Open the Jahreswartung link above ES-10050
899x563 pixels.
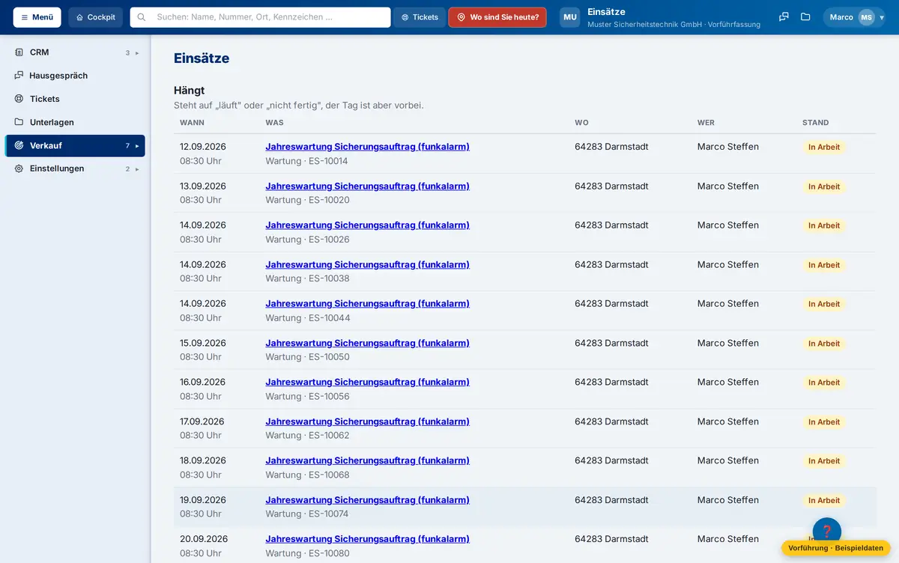pyautogui.click(x=368, y=344)
